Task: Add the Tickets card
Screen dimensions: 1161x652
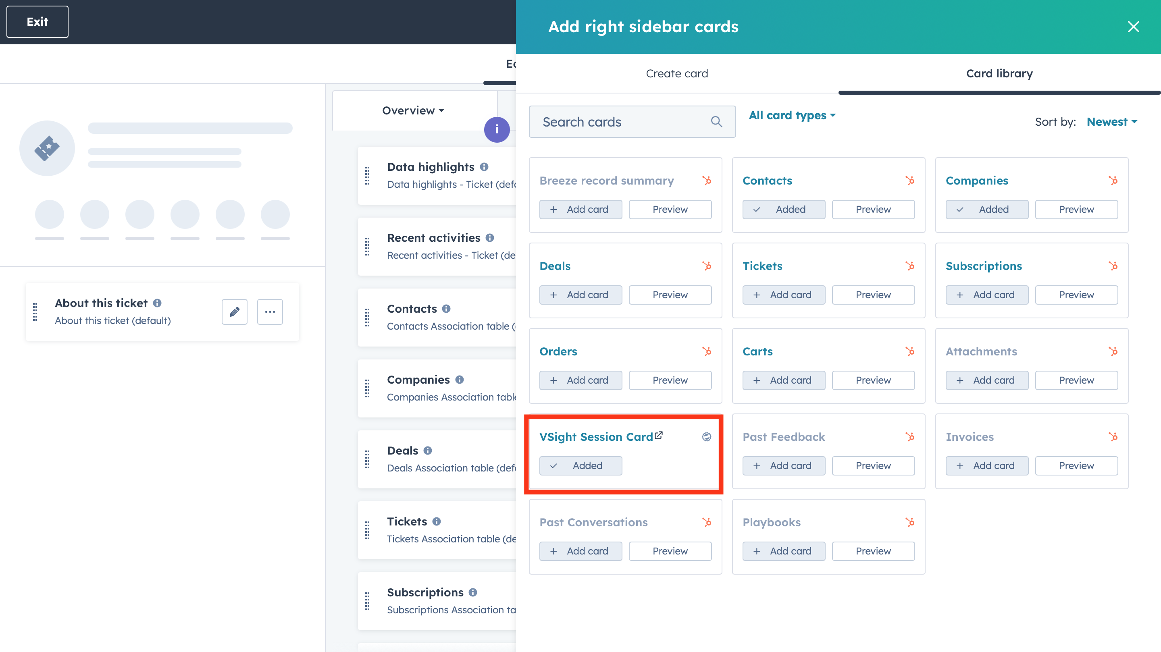Action: tap(784, 295)
